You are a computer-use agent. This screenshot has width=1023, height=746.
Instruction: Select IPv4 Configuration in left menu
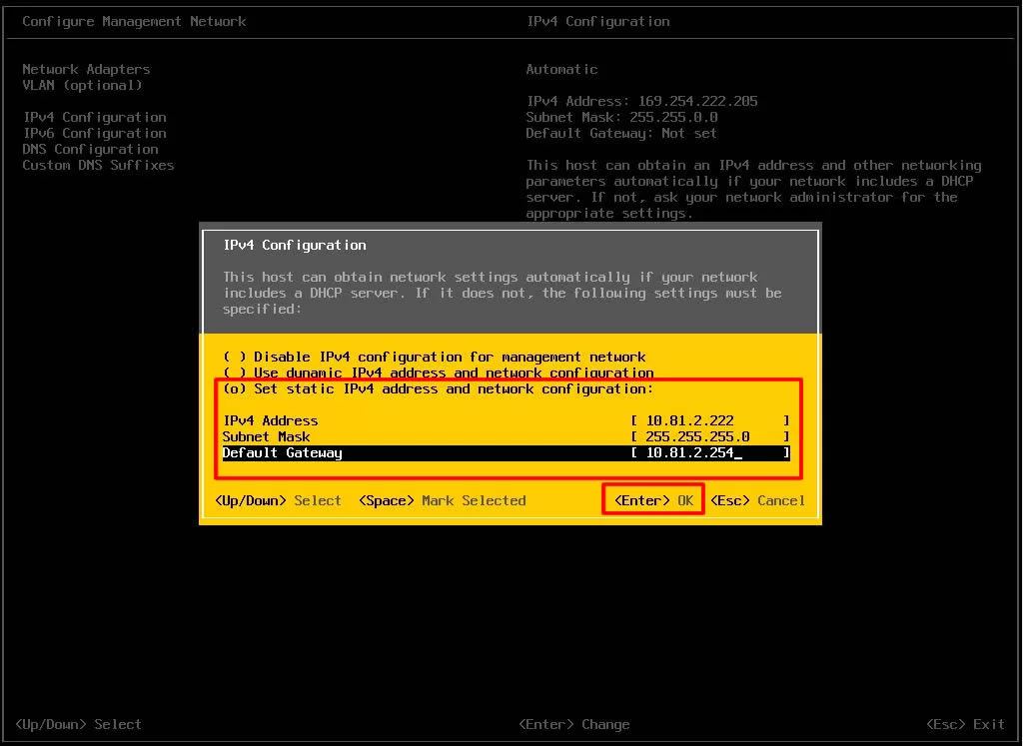(94, 117)
